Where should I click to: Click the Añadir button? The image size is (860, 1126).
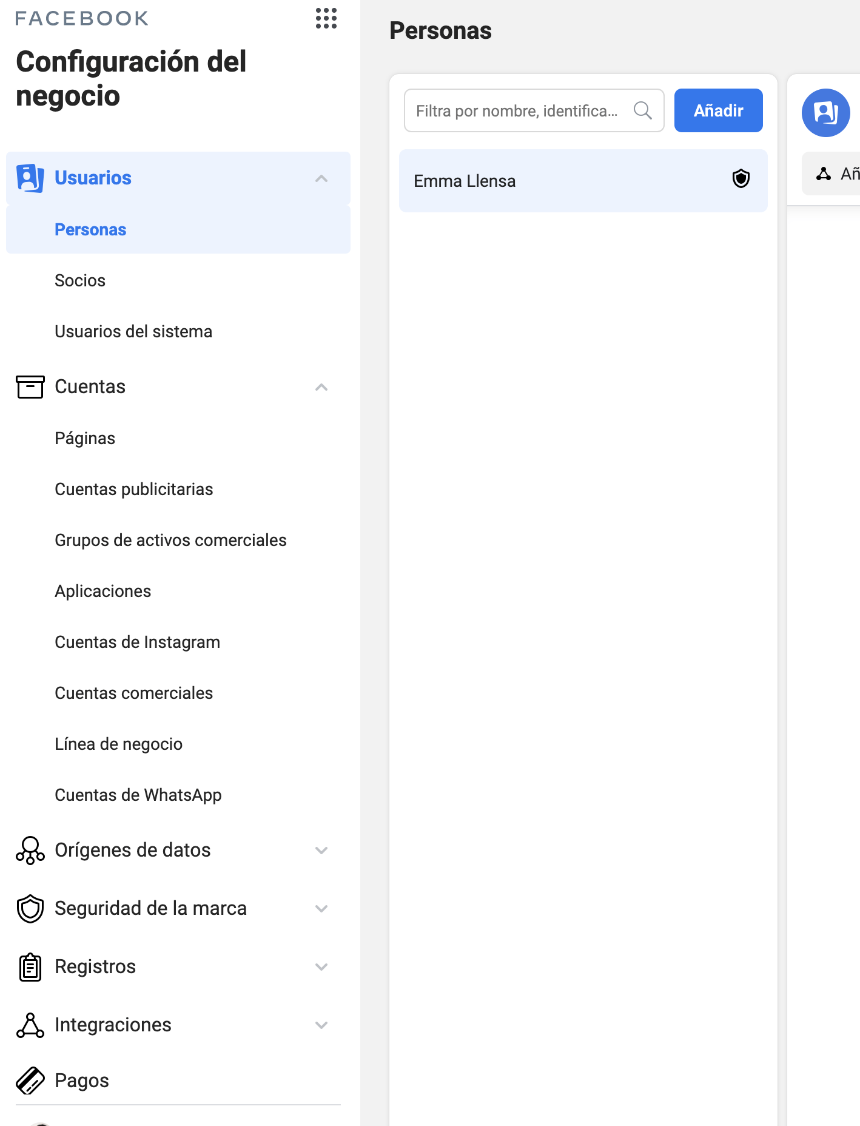[719, 110]
